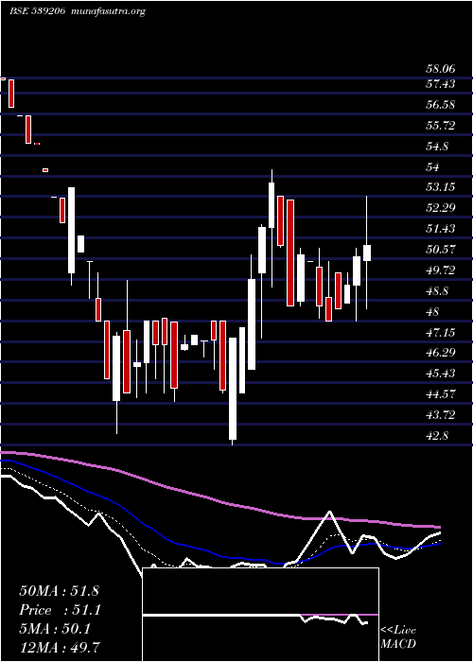Image resolution: width=473 pixels, height=662 pixels.
Task: Click the 44.57 price level label
Action: pos(440,394)
